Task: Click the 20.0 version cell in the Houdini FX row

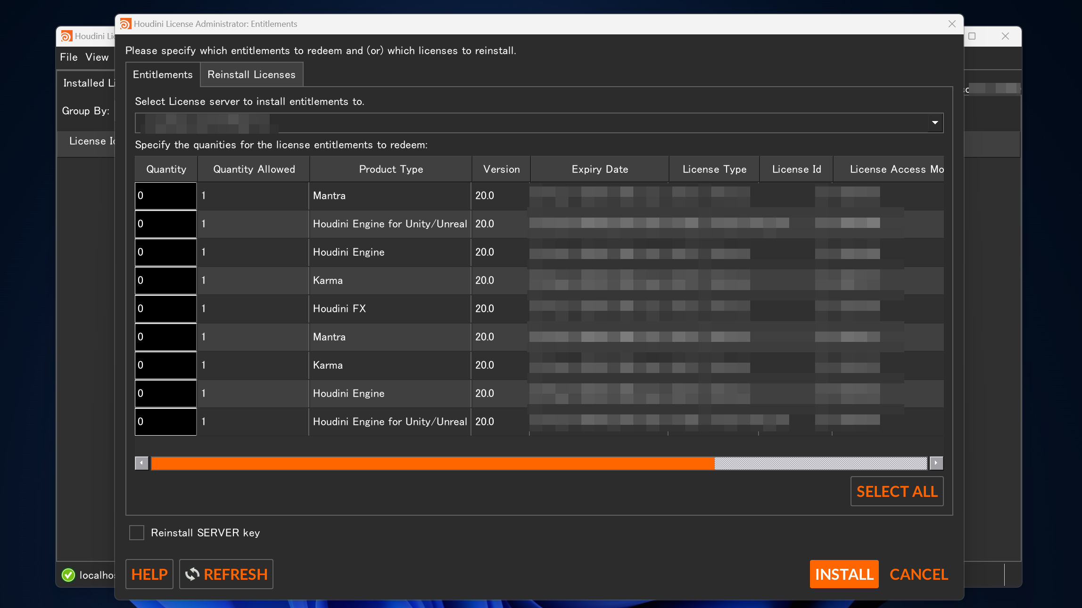Action: (500, 309)
